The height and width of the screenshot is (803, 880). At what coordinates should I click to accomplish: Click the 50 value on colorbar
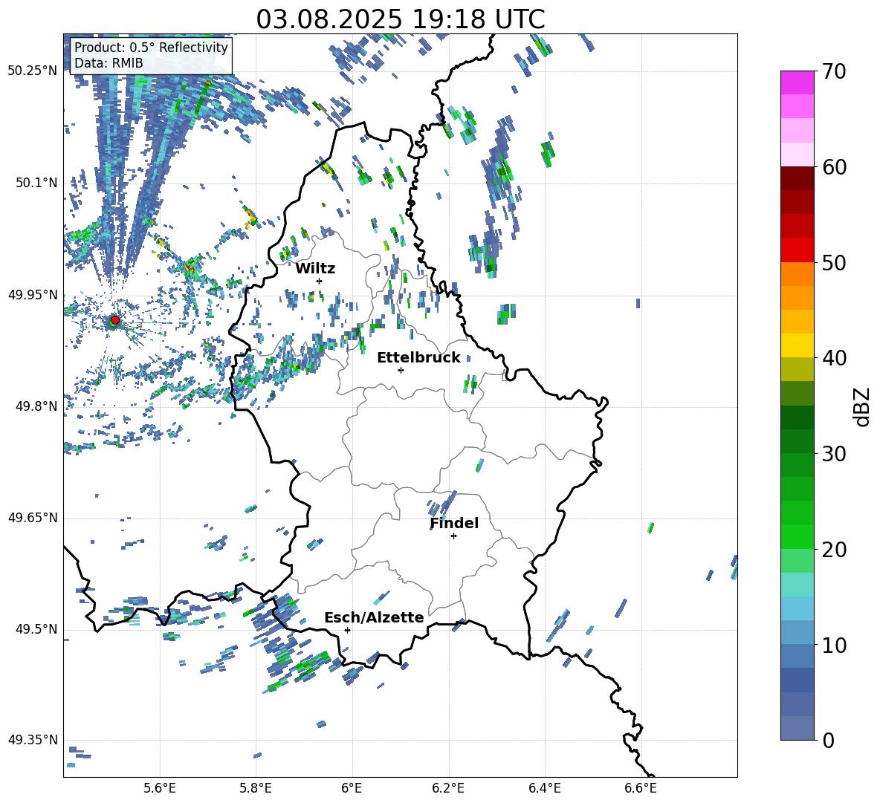click(x=834, y=263)
